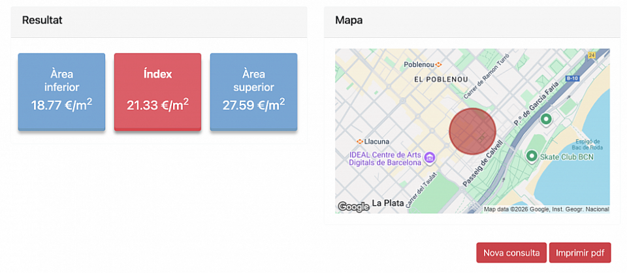Click the Google logo on the map
This screenshot has height=273, width=627.
tap(353, 206)
